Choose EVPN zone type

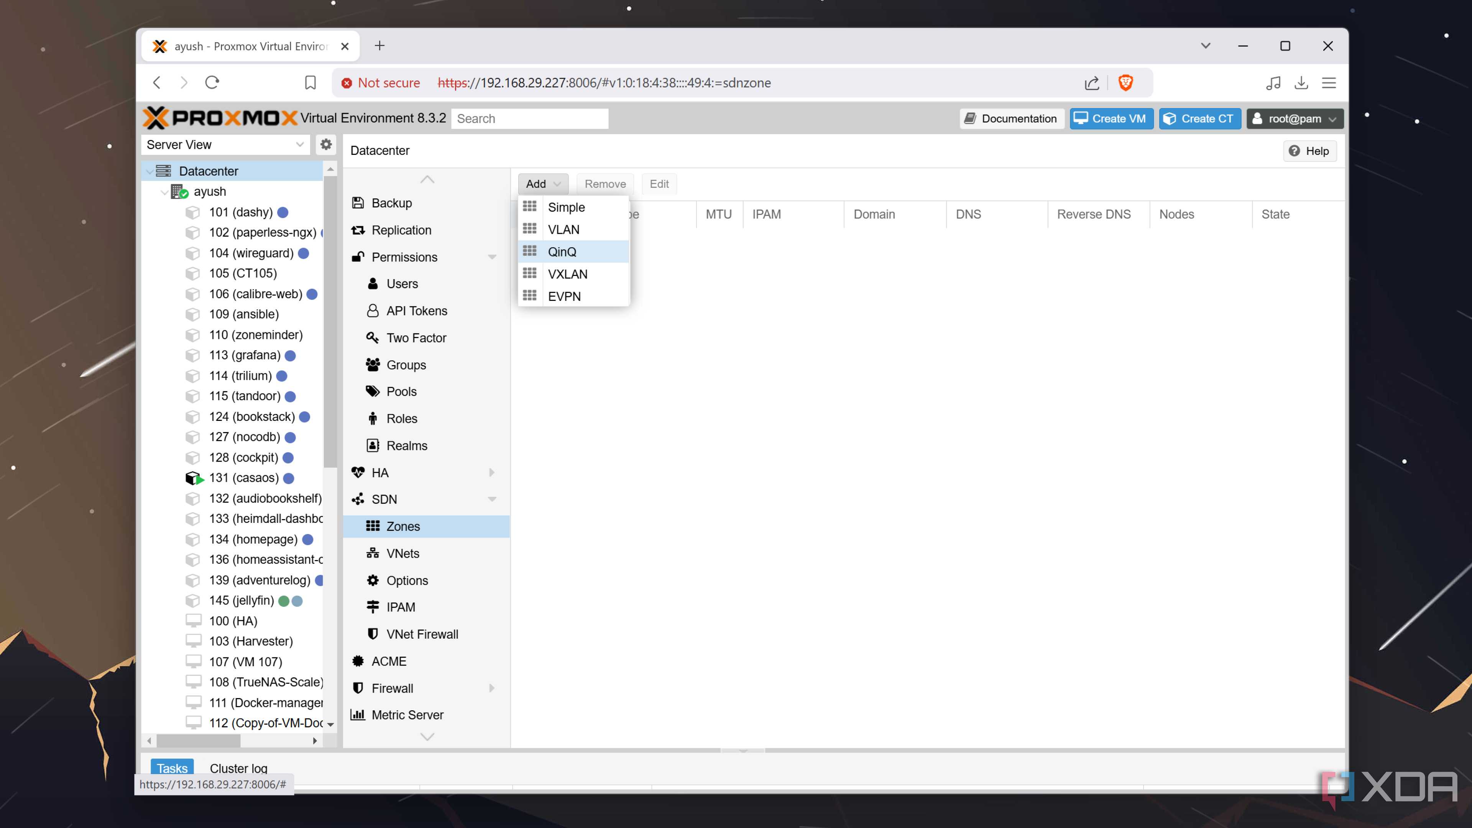pyautogui.click(x=574, y=296)
